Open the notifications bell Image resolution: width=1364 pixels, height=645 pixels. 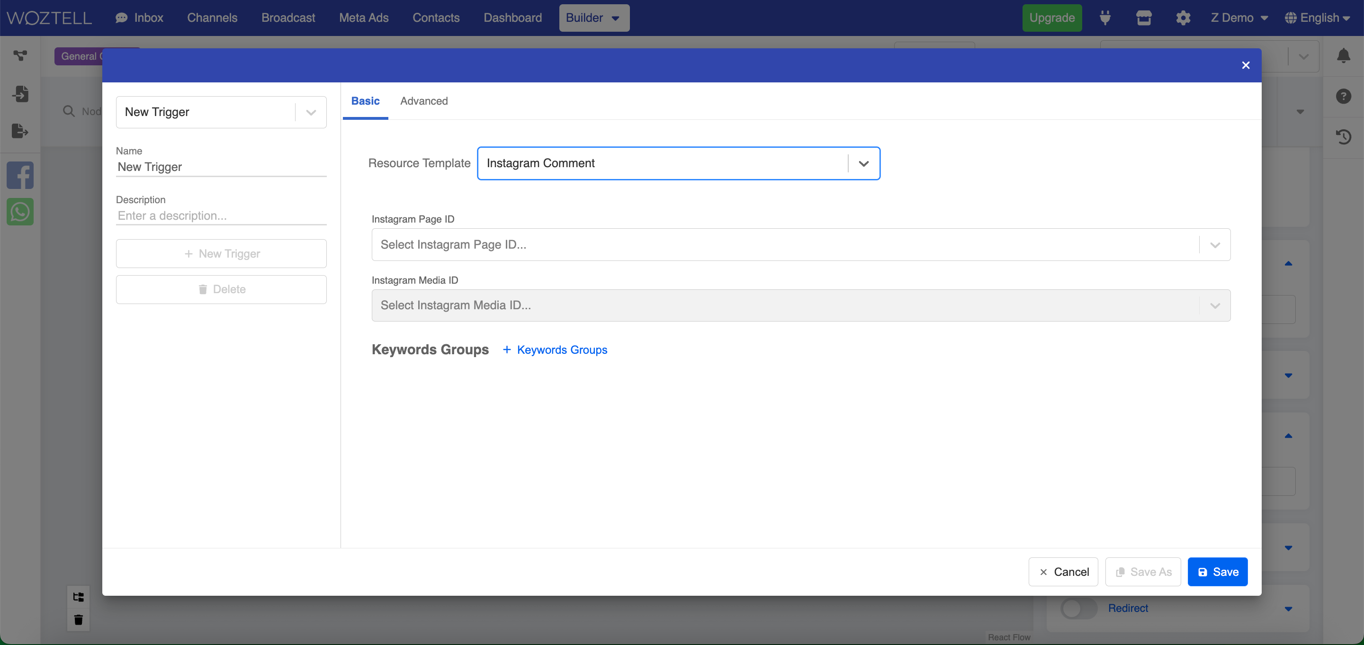pyautogui.click(x=1343, y=55)
